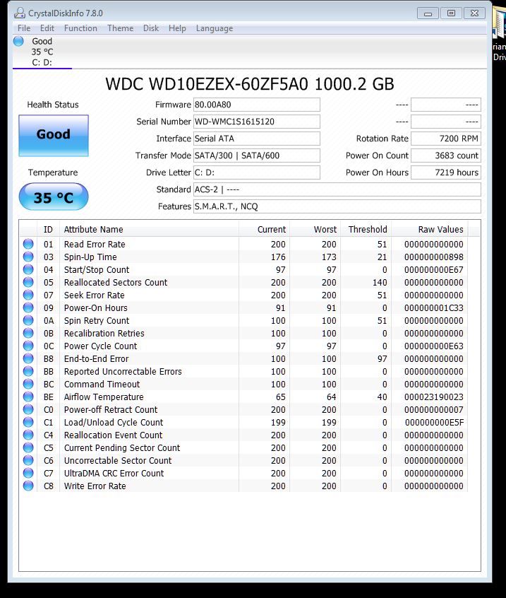Image resolution: width=506 pixels, height=598 pixels.
Task: Select the disk status orb for C: D:
Action: [x=18, y=41]
